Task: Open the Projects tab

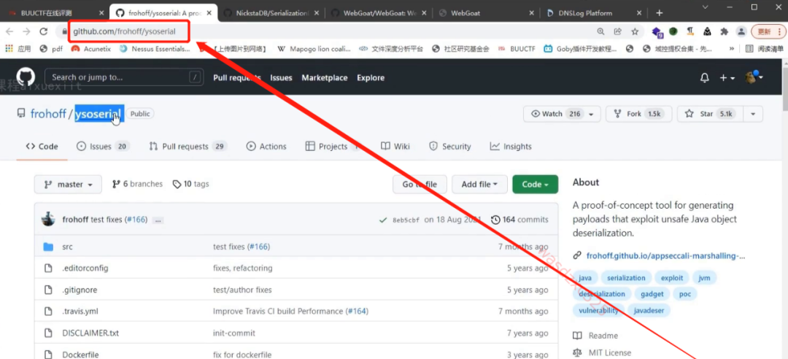Action: pyautogui.click(x=333, y=147)
